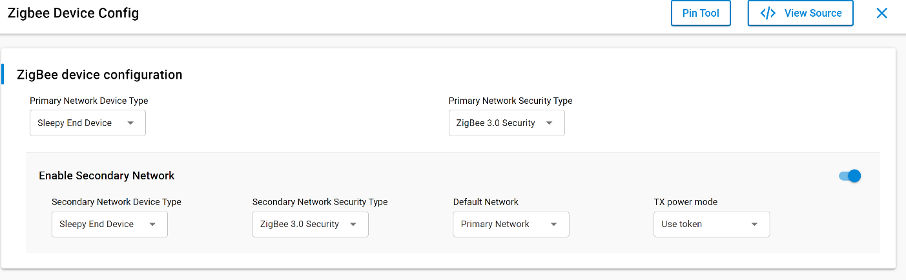Click the Enable Secondary Network label
The width and height of the screenshot is (906, 280).
(x=107, y=175)
